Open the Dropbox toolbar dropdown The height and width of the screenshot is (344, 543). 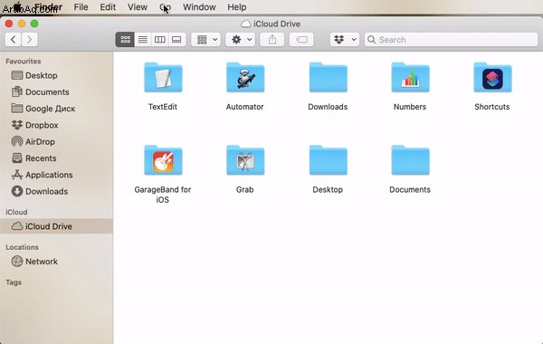(345, 40)
